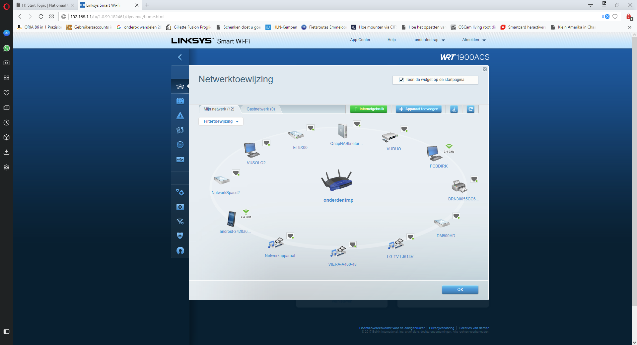Confirm with the OK button
The height and width of the screenshot is (345, 637).
pyautogui.click(x=460, y=290)
